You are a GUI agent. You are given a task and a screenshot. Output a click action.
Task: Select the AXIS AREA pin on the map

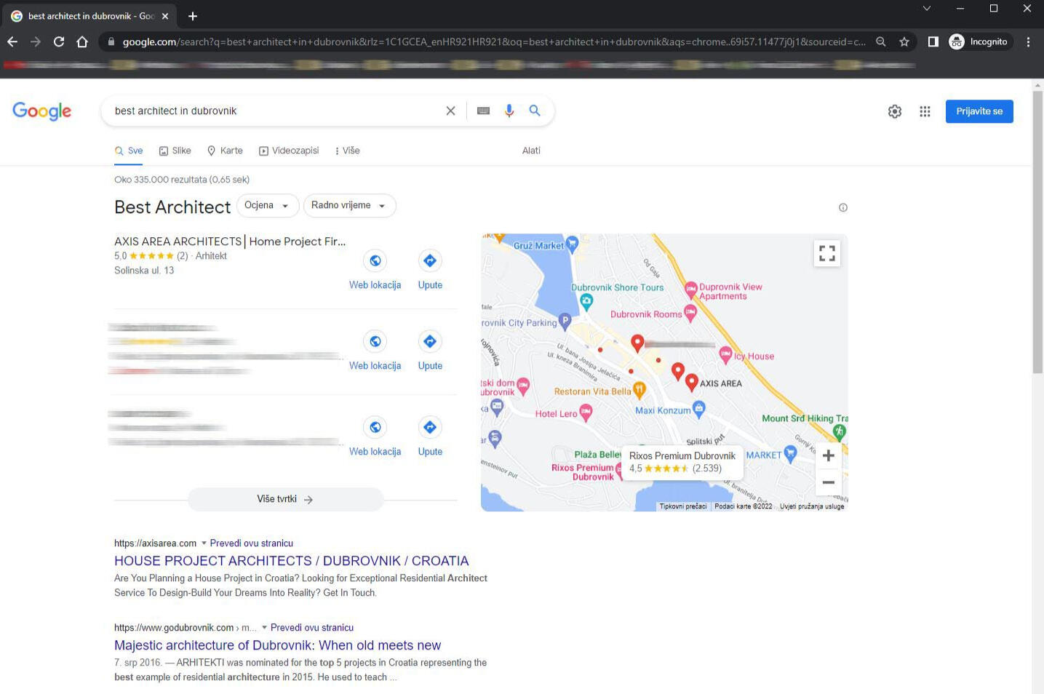(691, 379)
